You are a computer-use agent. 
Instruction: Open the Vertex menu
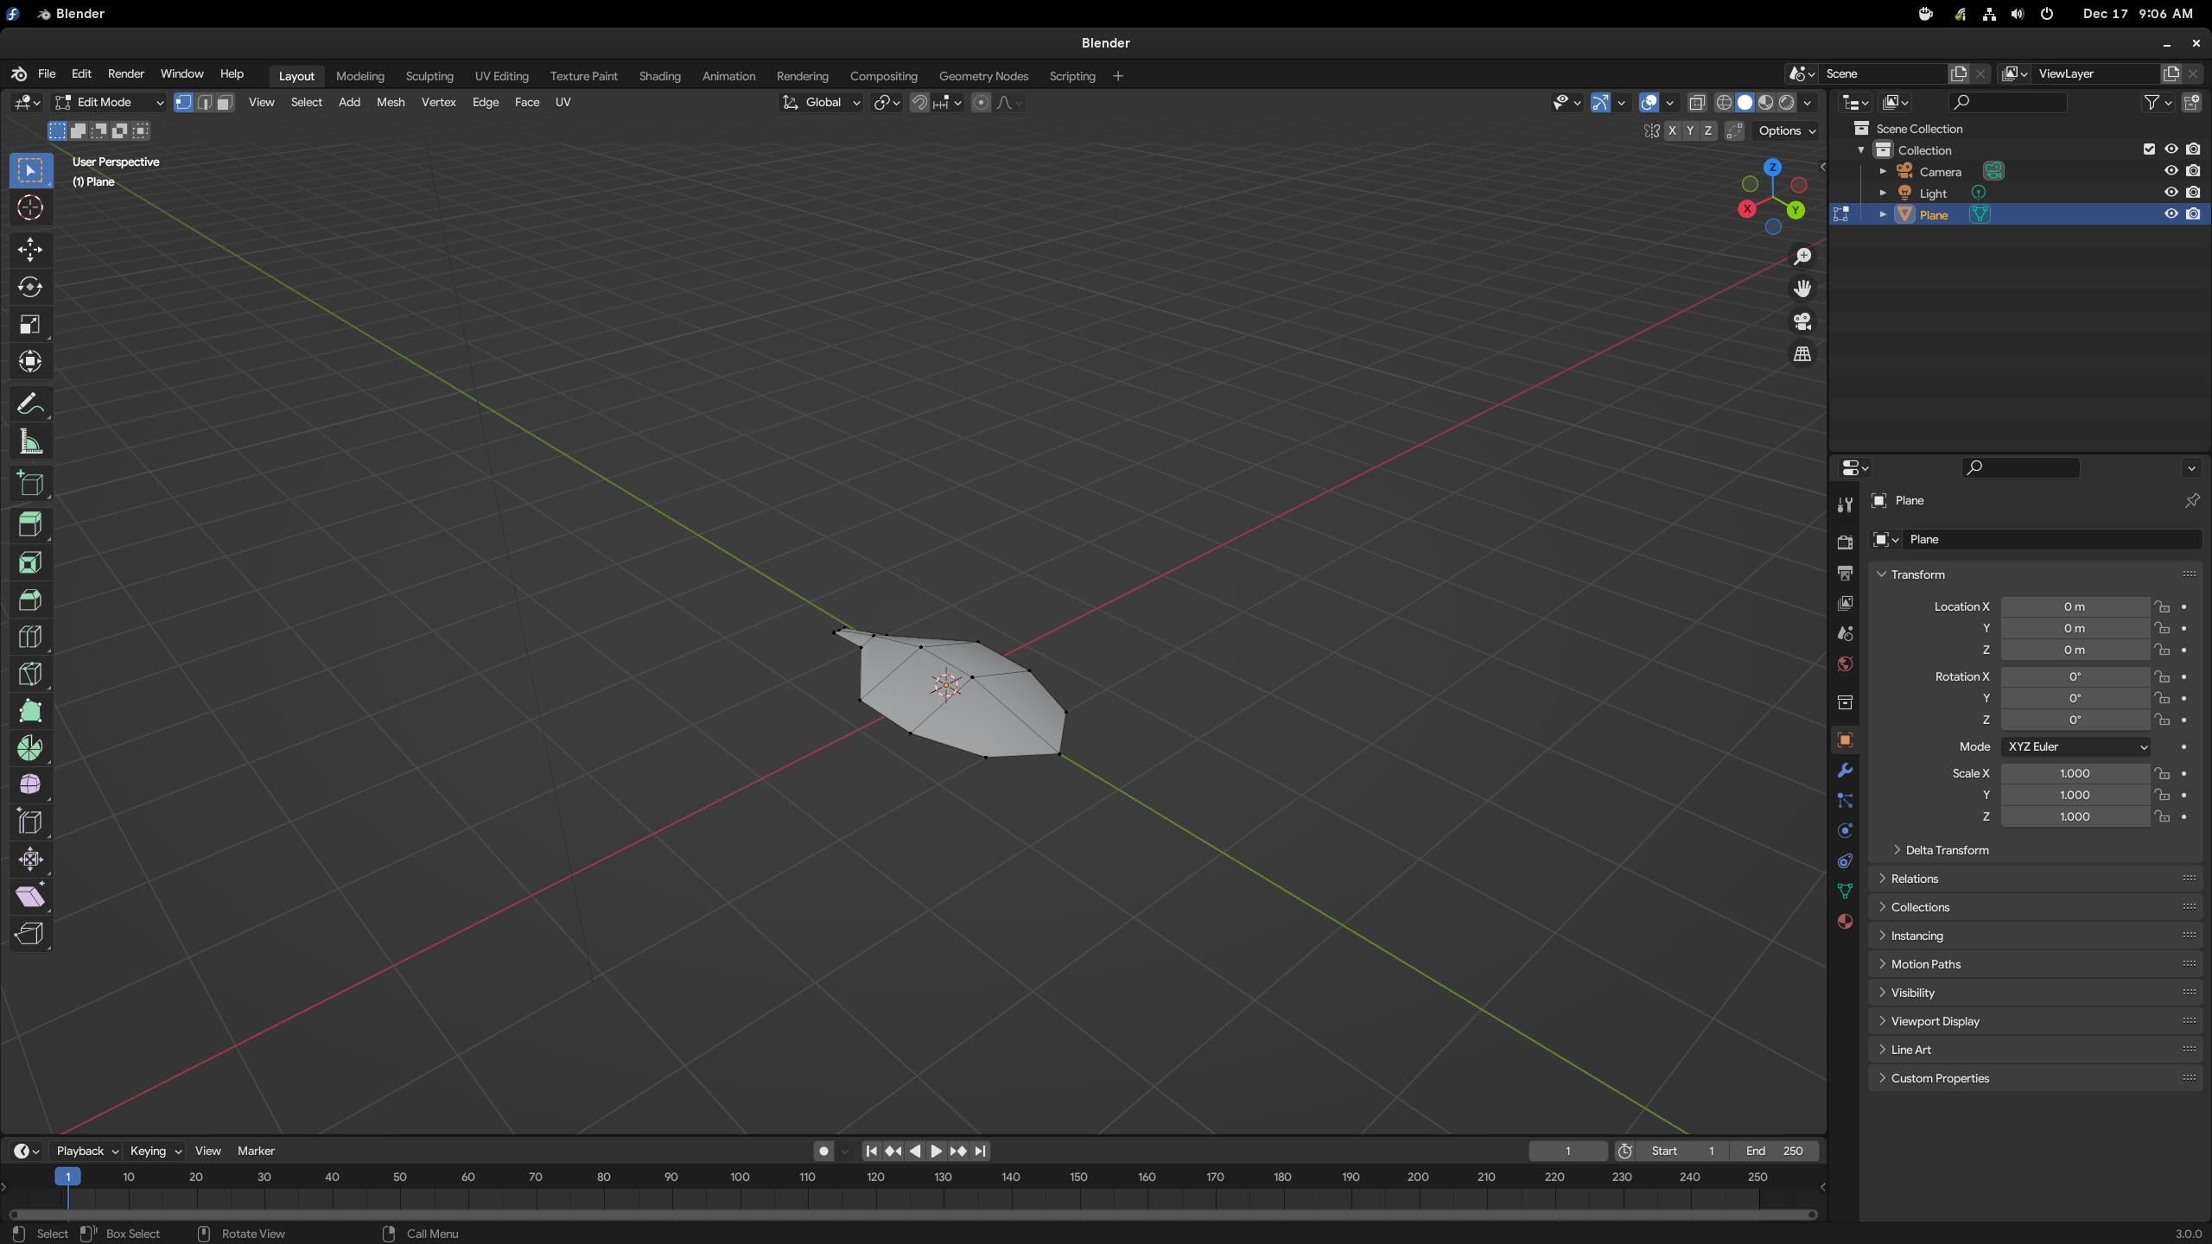point(438,103)
